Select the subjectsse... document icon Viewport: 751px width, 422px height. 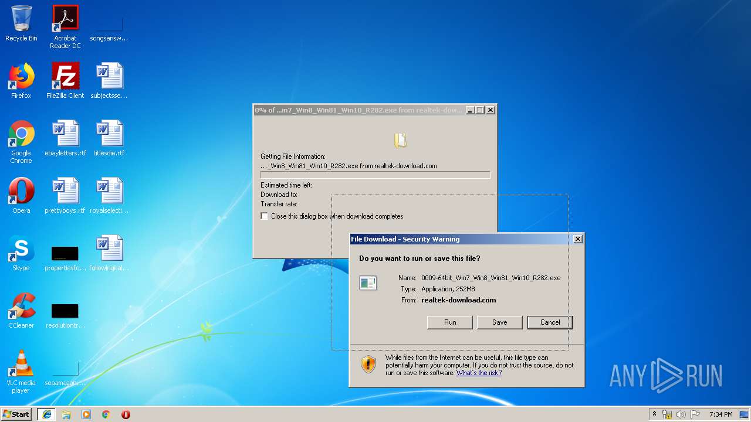coord(109,81)
